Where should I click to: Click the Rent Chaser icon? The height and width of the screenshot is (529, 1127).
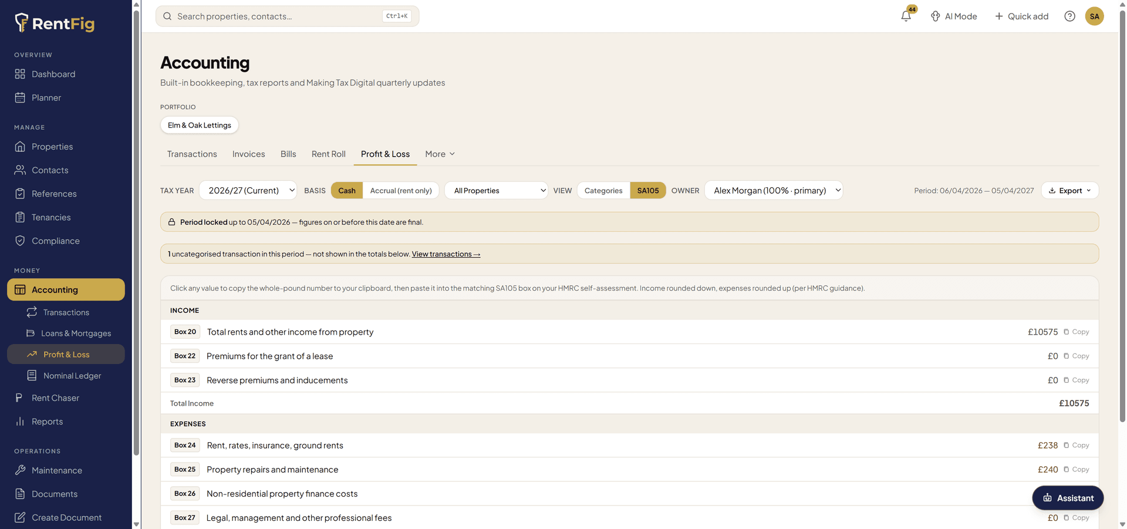click(x=19, y=398)
